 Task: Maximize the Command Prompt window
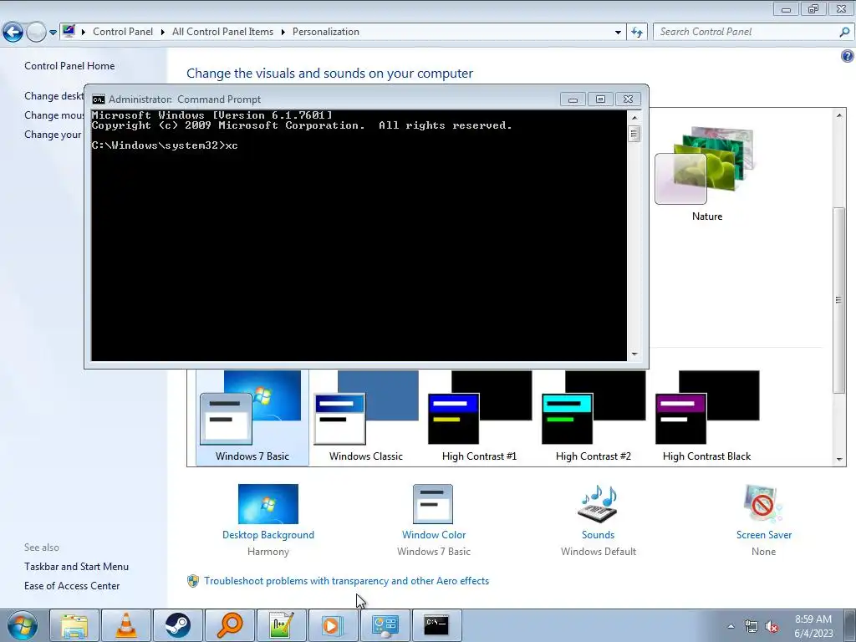(x=600, y=99)
